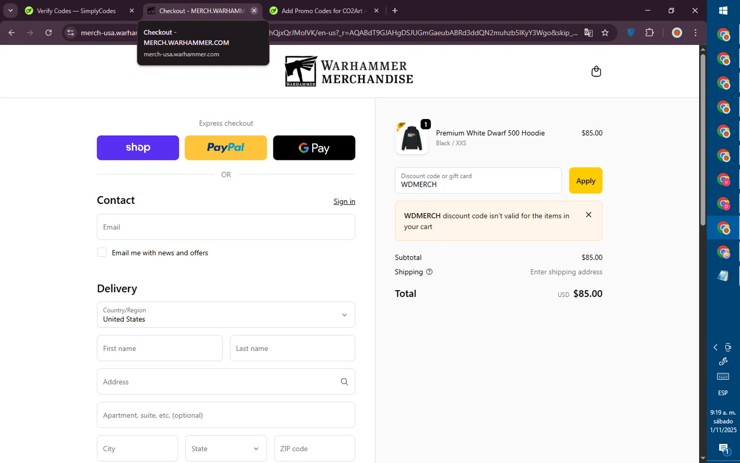View site information icon in address bar
This screenshot has height=463, width=740.
point(71,33)
